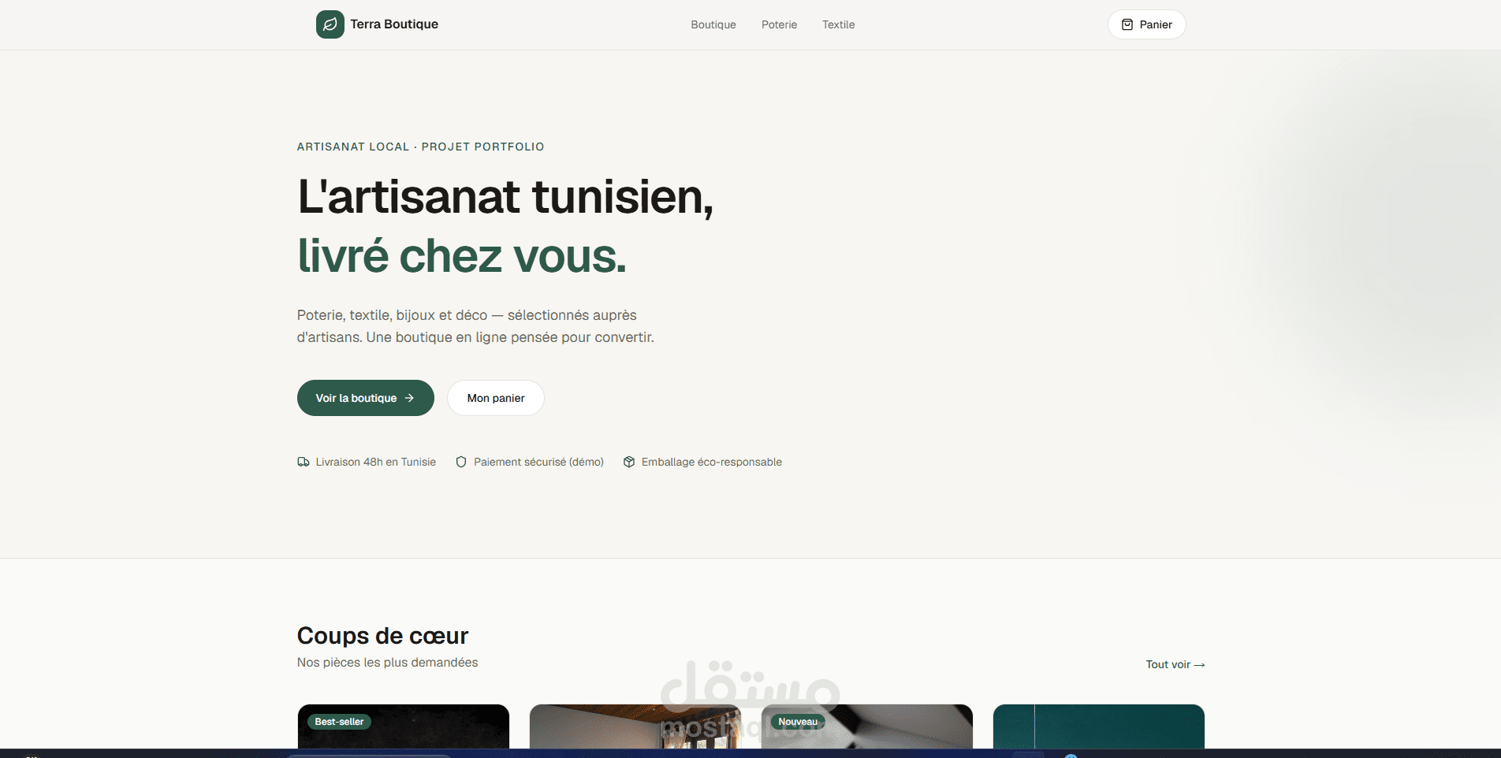Open the Boutique nav link
Viewport: 1501px width, 758px height.
[x=713, y=24]
